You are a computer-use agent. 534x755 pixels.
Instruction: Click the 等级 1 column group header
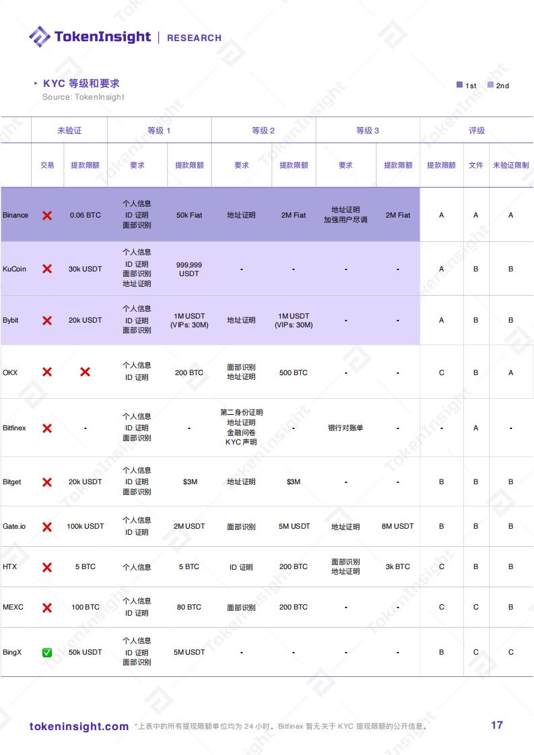(x=159, y=131)
